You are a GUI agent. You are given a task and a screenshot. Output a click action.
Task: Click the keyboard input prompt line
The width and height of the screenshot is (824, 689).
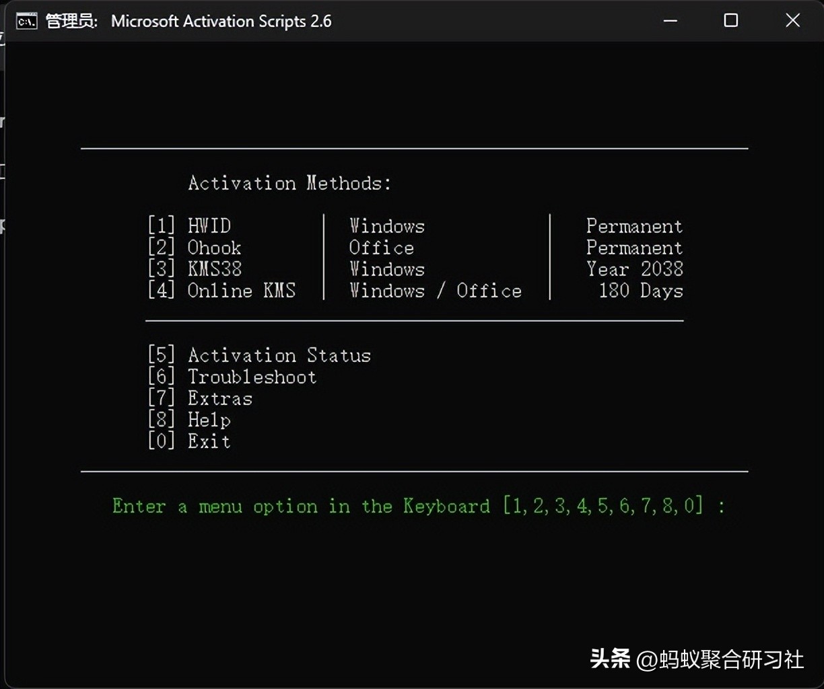(x=417, y=506)
